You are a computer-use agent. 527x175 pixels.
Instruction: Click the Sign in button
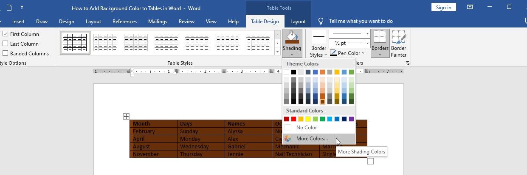pyautogui.click(x=443, y=7)
